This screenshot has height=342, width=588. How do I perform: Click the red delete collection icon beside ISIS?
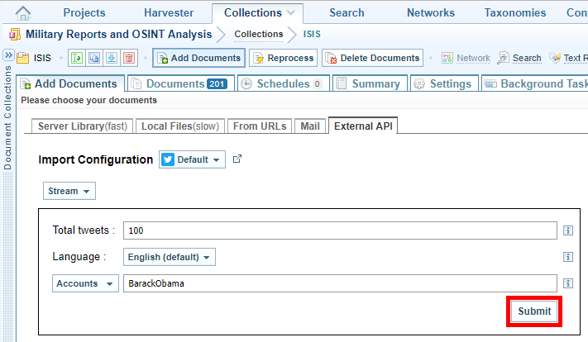click(130, 58)
